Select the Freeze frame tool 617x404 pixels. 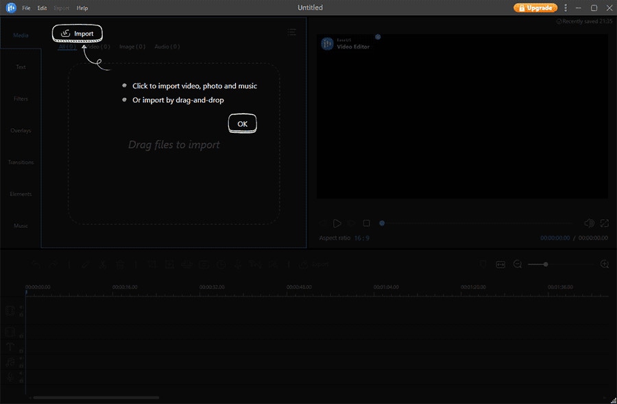click(x=204, y=265)
